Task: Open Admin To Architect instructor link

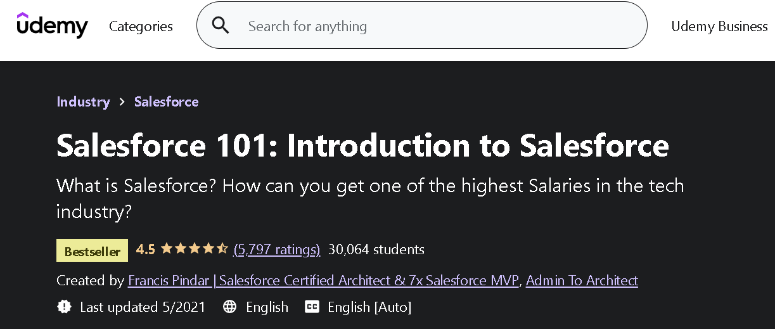Action: [x=582, y=280]
